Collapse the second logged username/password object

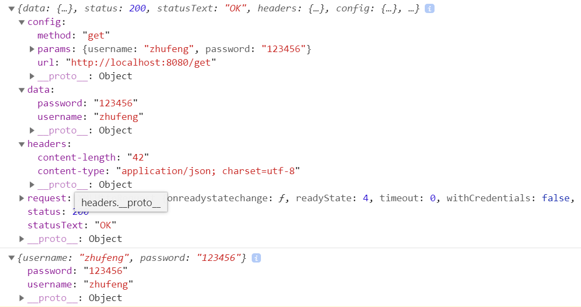[11, 258]
